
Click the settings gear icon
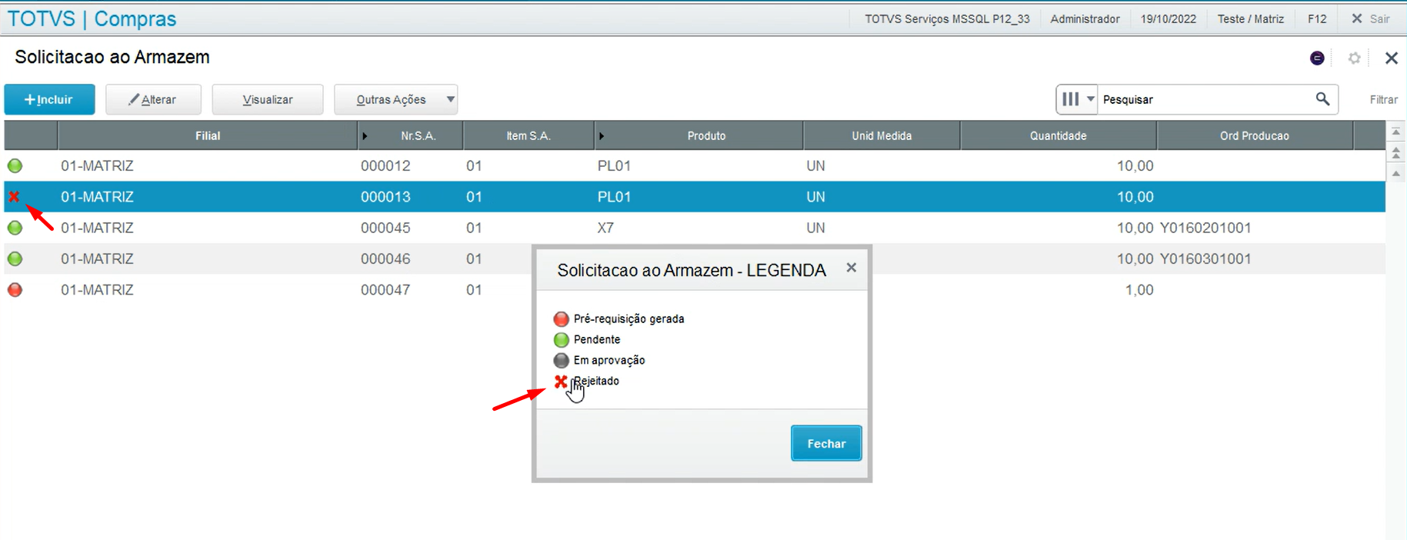point(1354,58)
